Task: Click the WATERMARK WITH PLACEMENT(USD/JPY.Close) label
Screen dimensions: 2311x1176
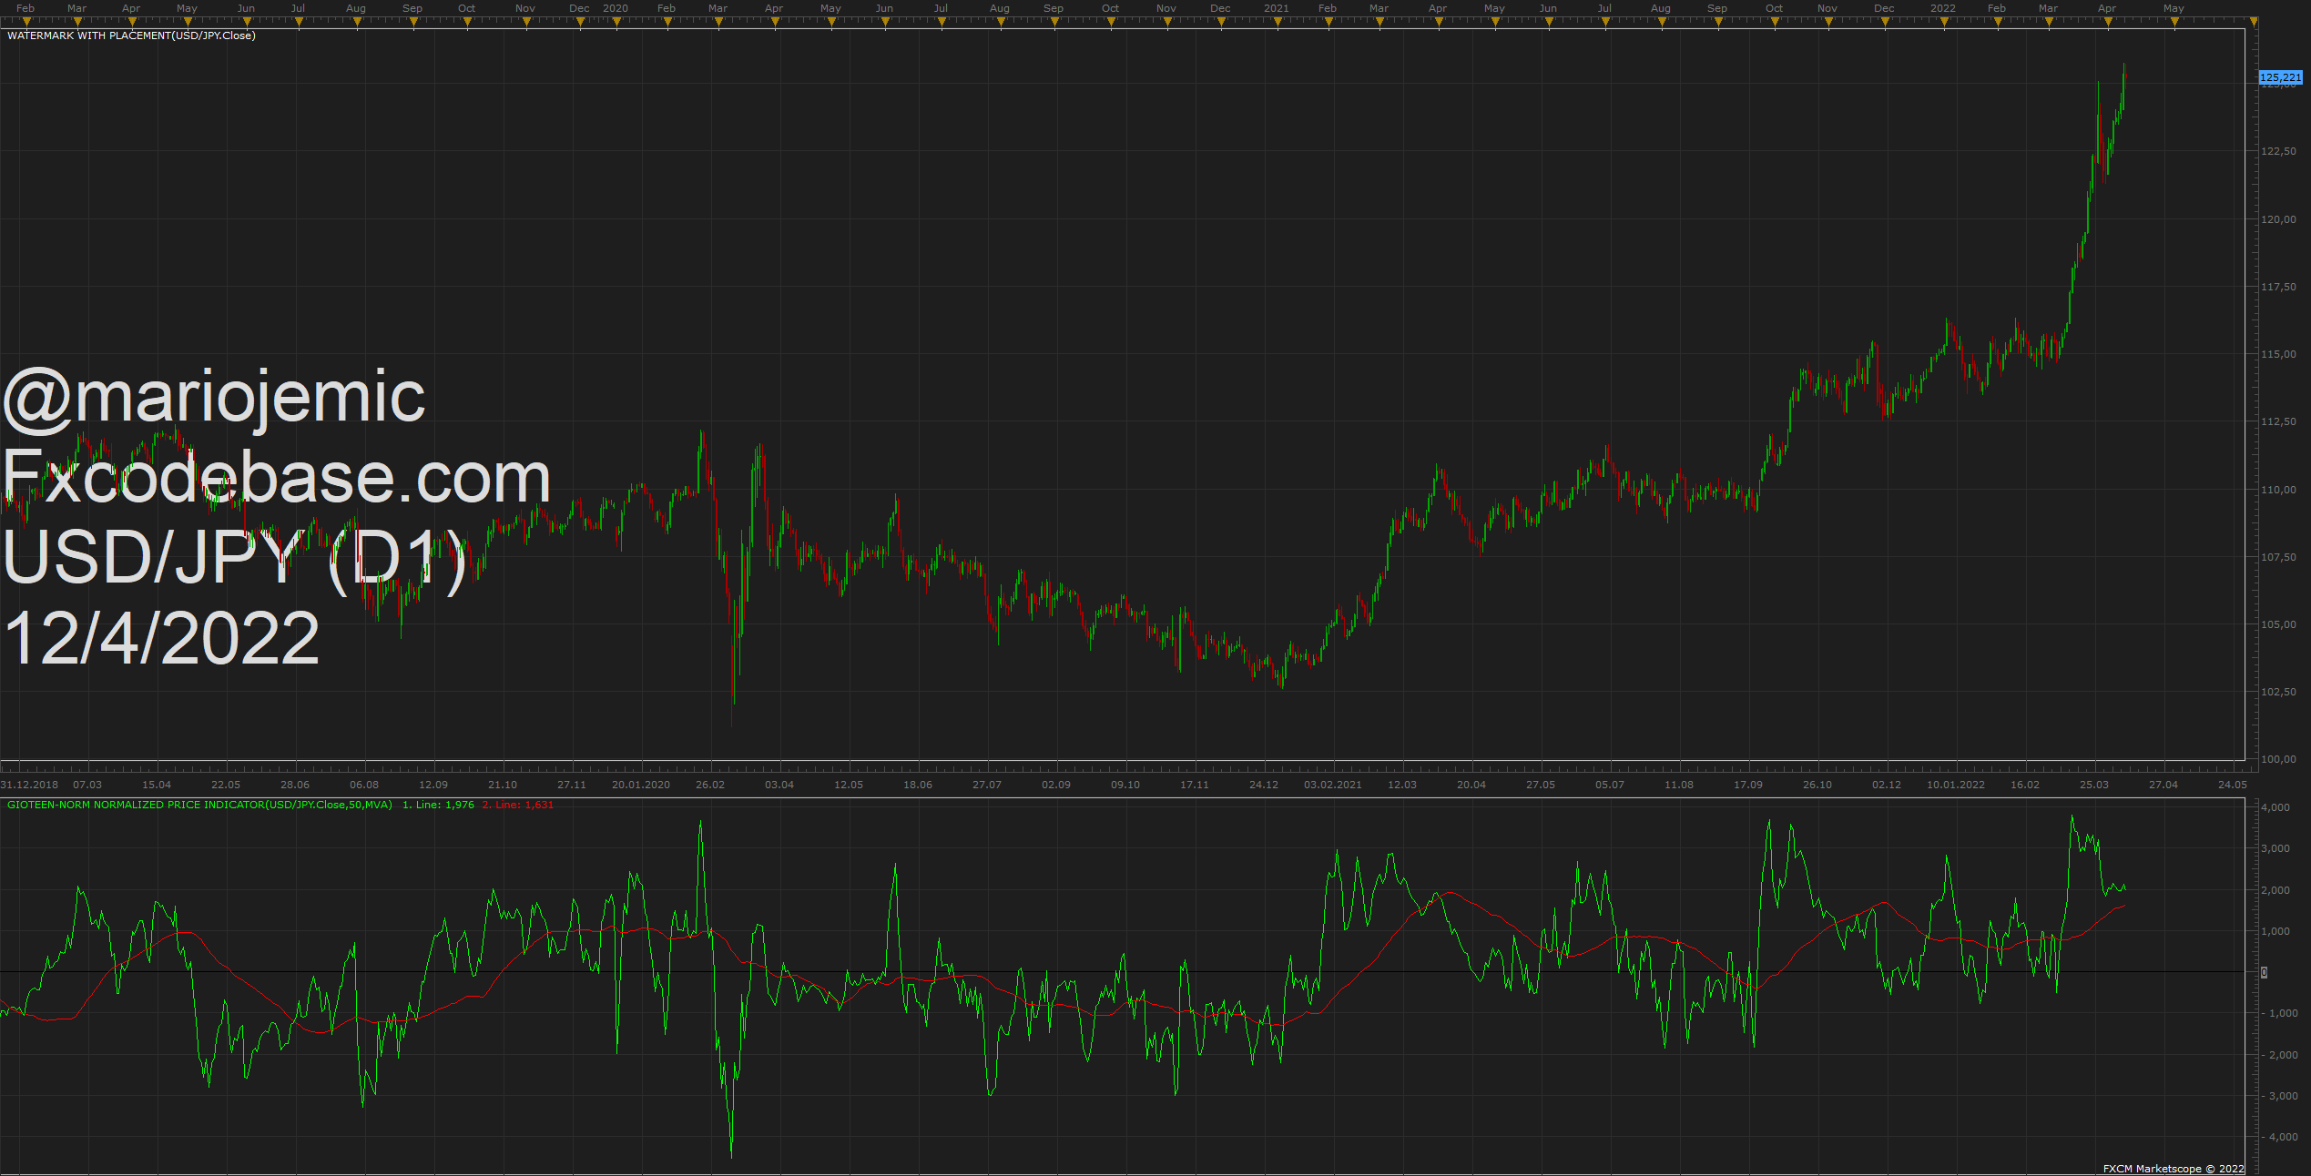Action: [x=131, y=35]
